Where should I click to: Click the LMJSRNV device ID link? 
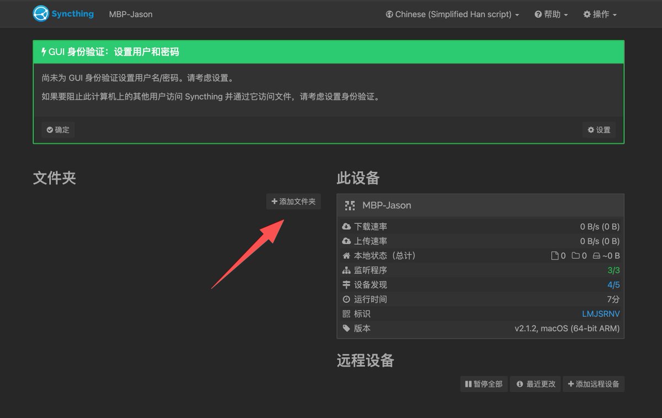tap(601, 314)
